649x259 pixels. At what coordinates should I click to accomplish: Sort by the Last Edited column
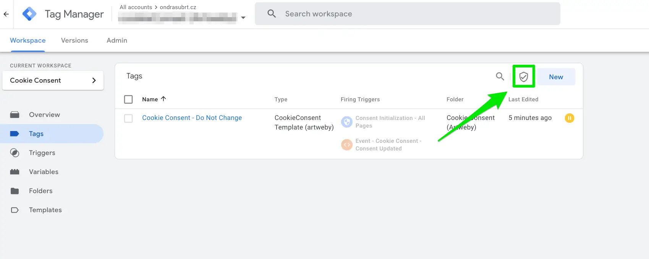523,99
